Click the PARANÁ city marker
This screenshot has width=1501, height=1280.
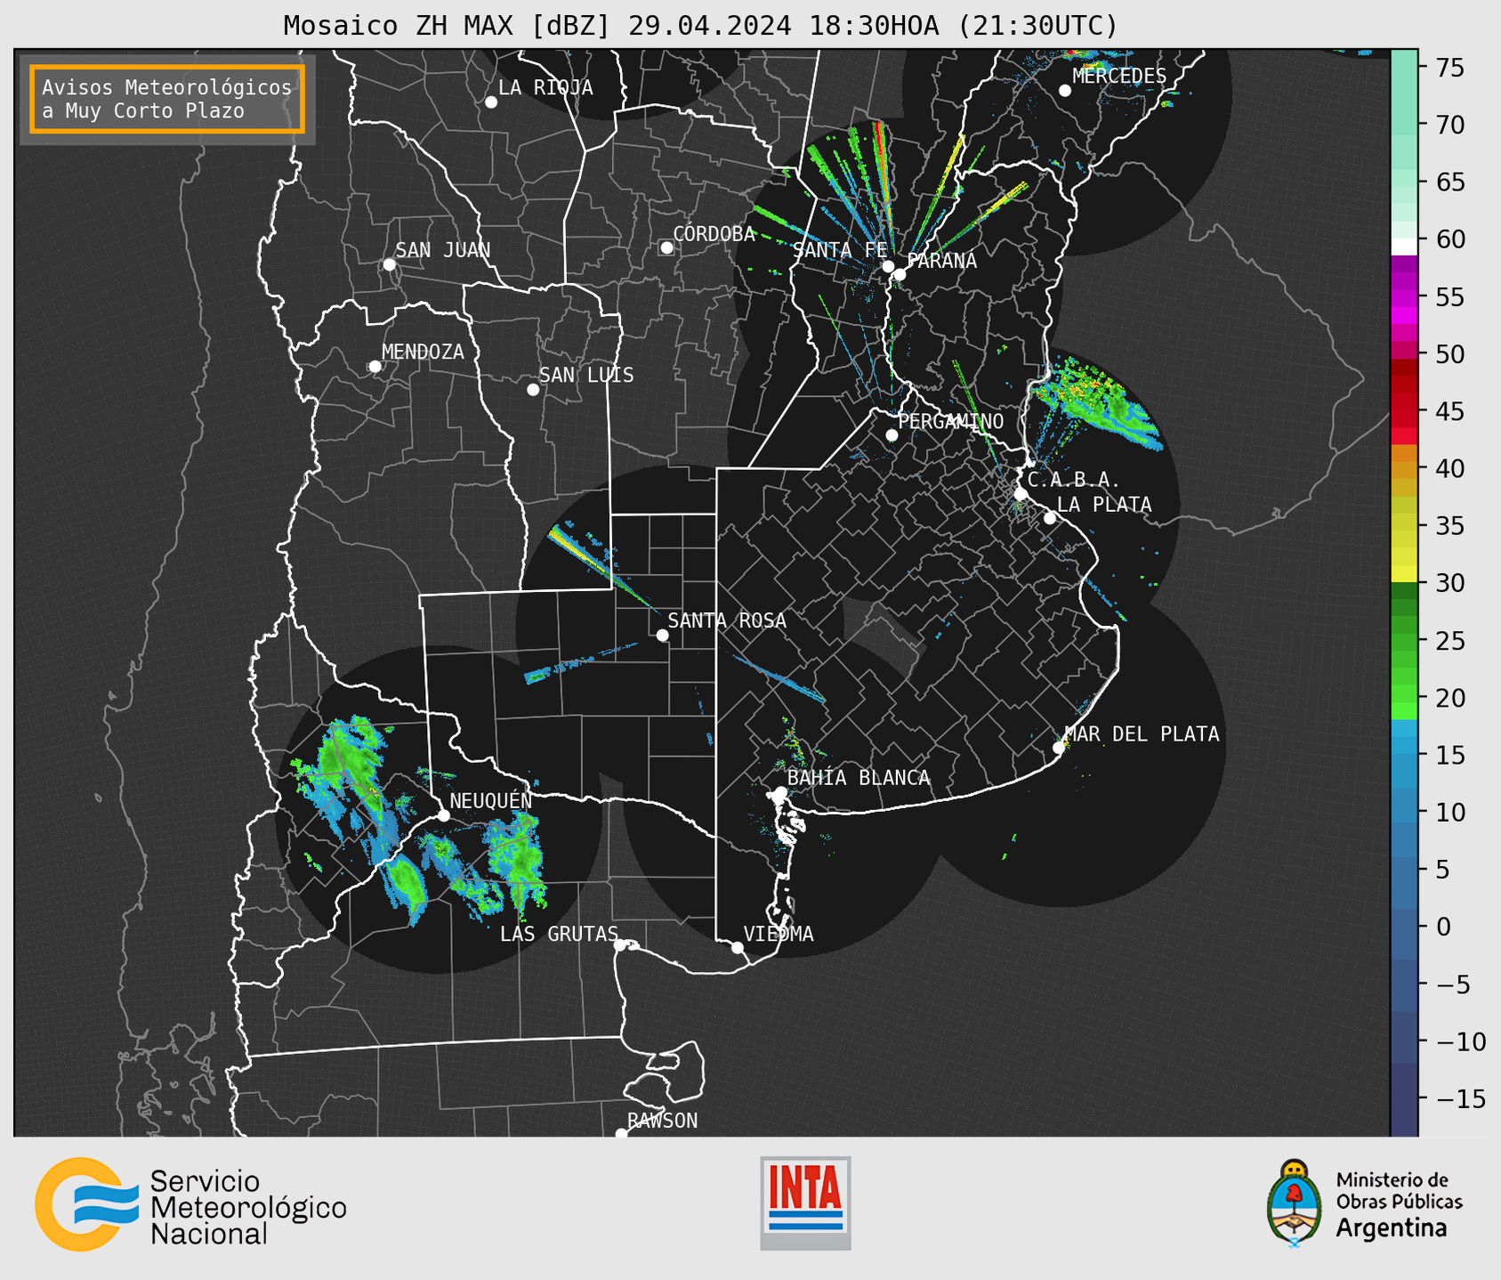pos(900,274)
